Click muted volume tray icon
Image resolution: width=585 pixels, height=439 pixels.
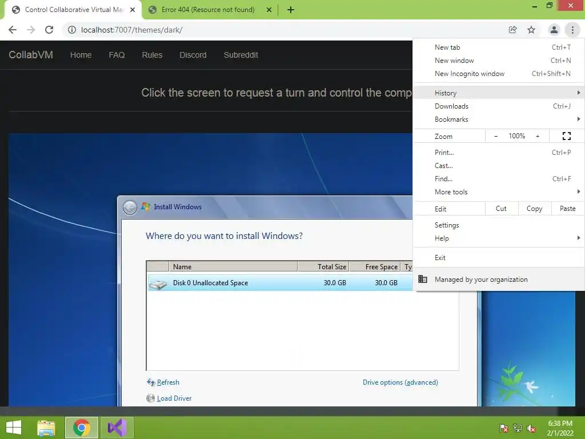click(531, 428)
